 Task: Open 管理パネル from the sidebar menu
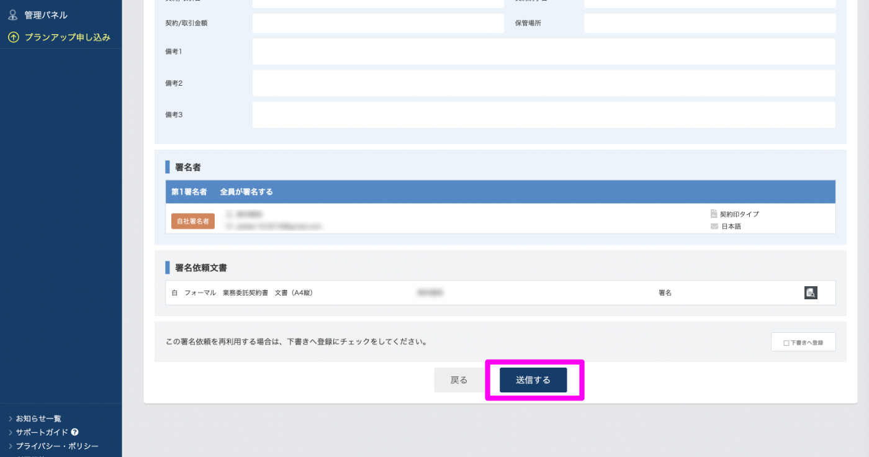pos(46,16)
